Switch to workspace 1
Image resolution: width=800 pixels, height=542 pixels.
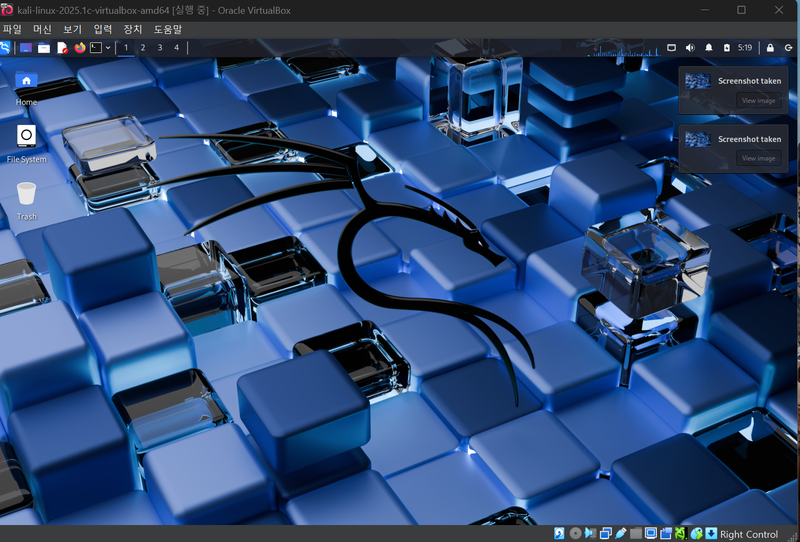point(126,48)
